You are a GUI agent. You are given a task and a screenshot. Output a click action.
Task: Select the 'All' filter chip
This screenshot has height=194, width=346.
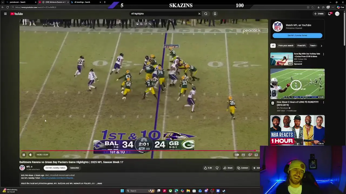(x=273, y=46)
